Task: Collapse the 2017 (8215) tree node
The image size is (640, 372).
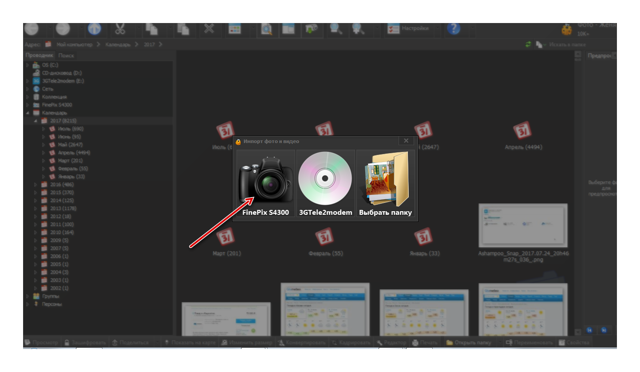Action: click(x=36, y=121)
